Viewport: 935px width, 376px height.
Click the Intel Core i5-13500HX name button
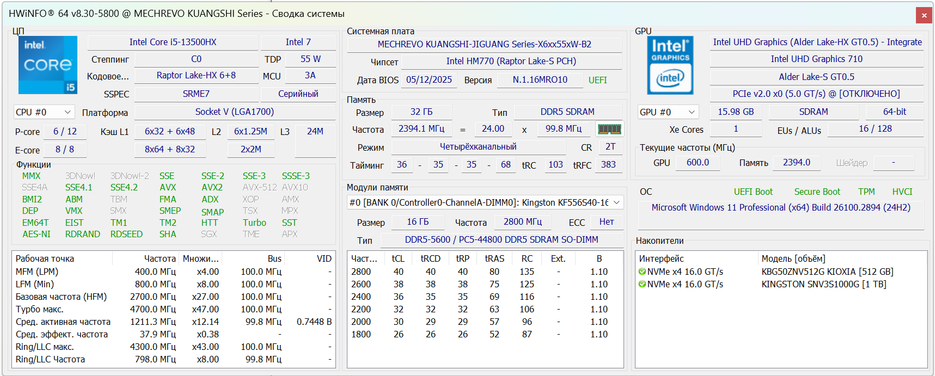[173, 42]
